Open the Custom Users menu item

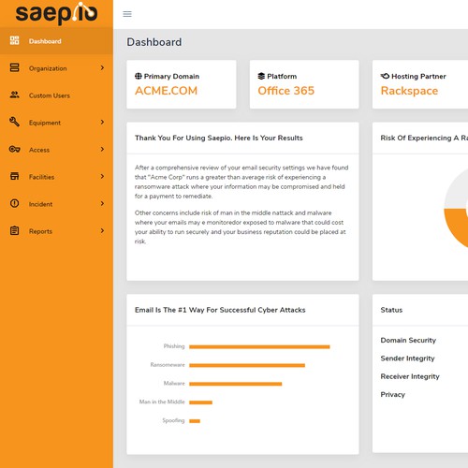pyautogui.click(x=56, y=95)
